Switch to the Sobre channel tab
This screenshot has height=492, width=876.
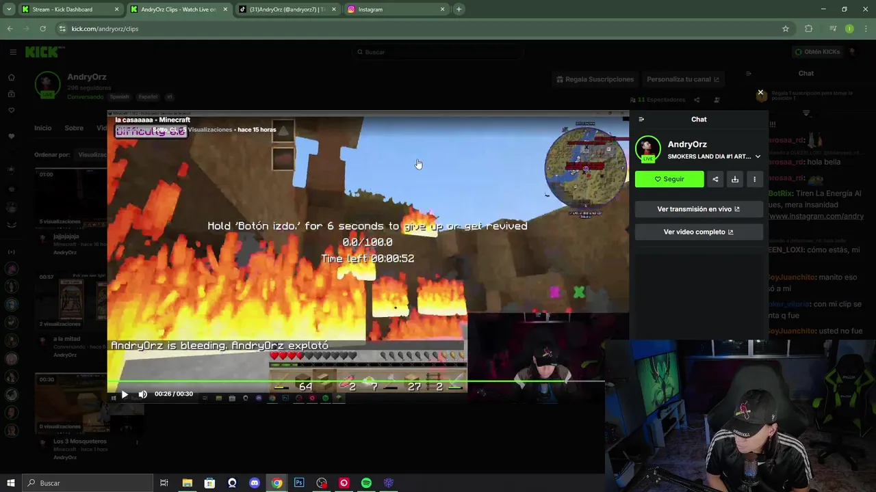pos(74,128)
